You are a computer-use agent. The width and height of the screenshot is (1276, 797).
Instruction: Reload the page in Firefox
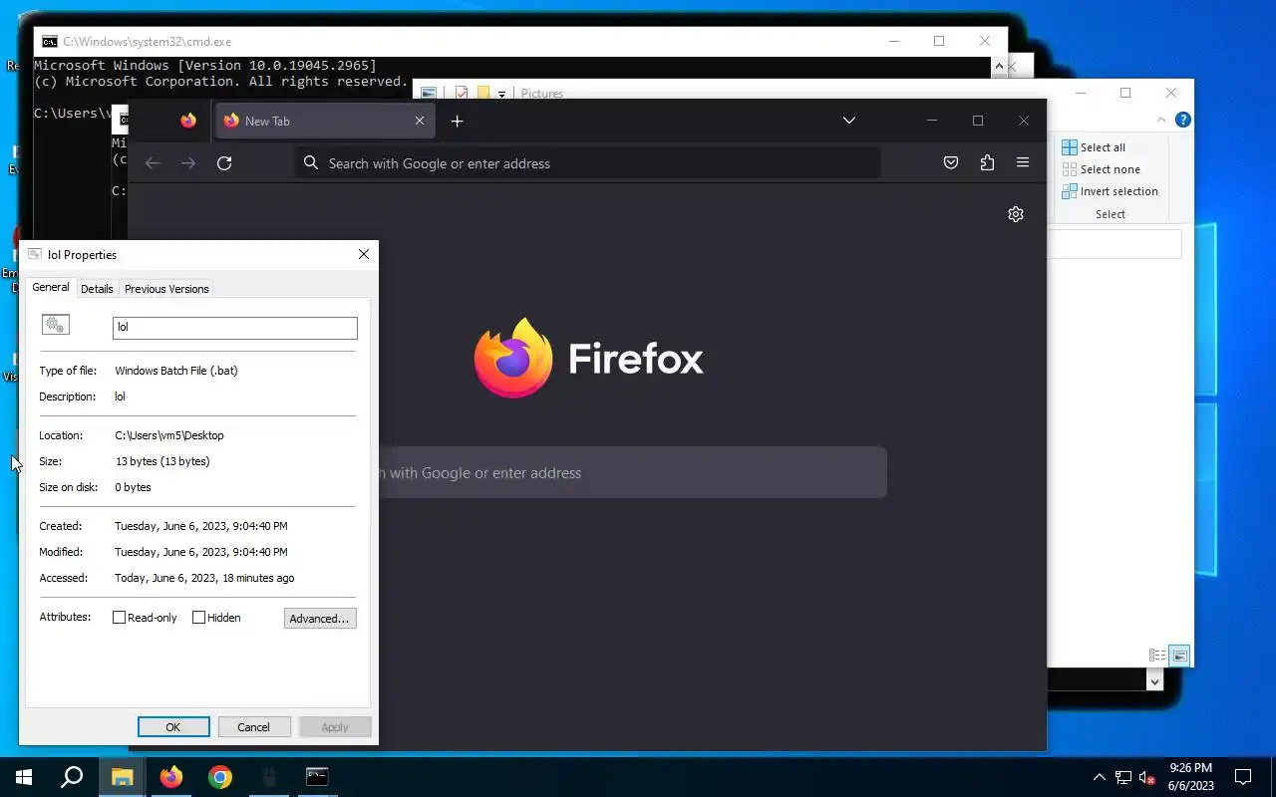tap(224, 163)
